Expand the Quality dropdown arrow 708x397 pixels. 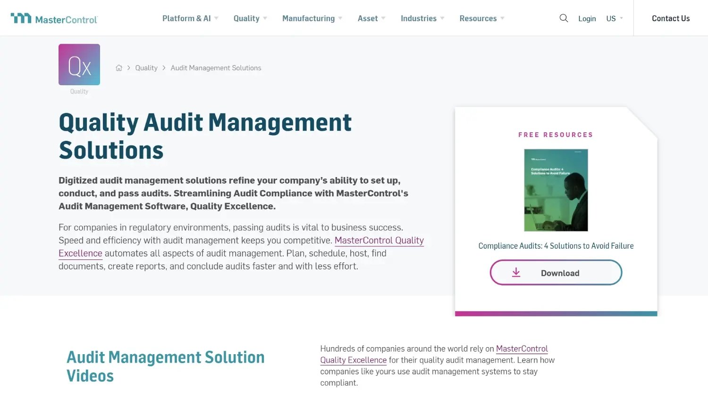click(265, 18)
